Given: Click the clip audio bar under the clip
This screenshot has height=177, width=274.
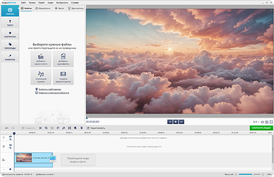Looking at the screenshot, I should (x=34, y=165).
